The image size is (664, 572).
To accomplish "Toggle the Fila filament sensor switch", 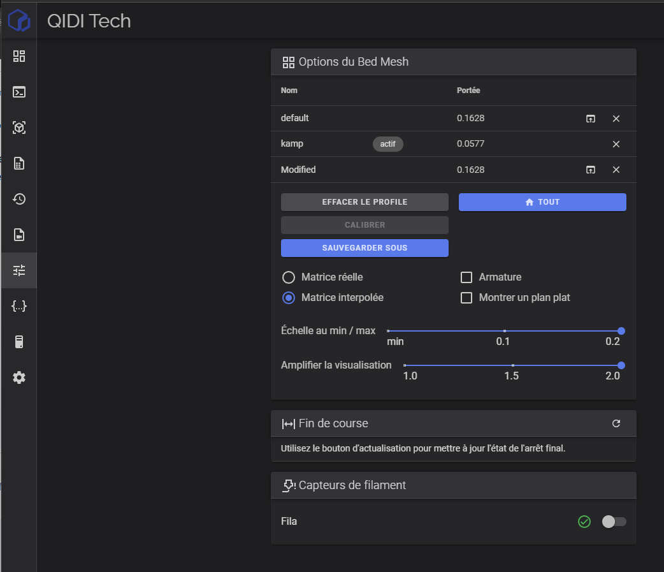I will pyautogui.click(x=614, y=522).
